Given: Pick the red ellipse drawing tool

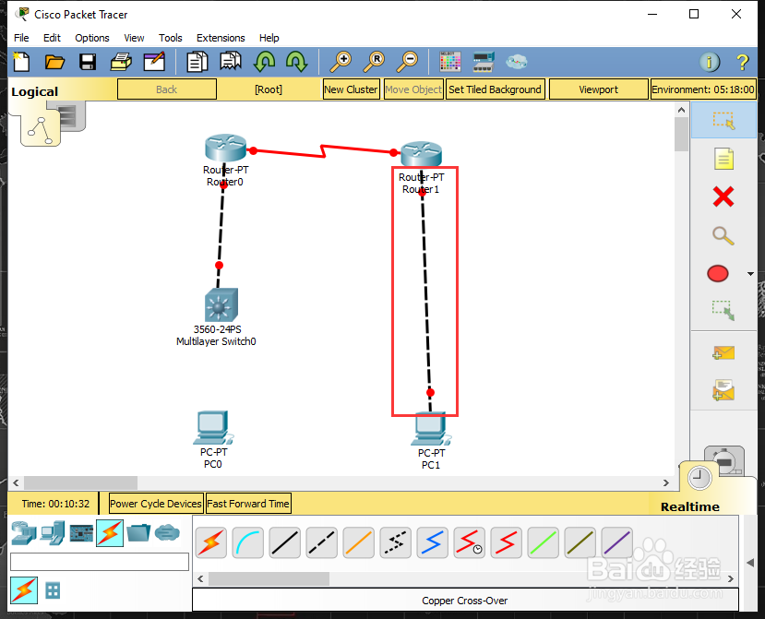Looking at the screenshot, I should click(x=718, y=274).
